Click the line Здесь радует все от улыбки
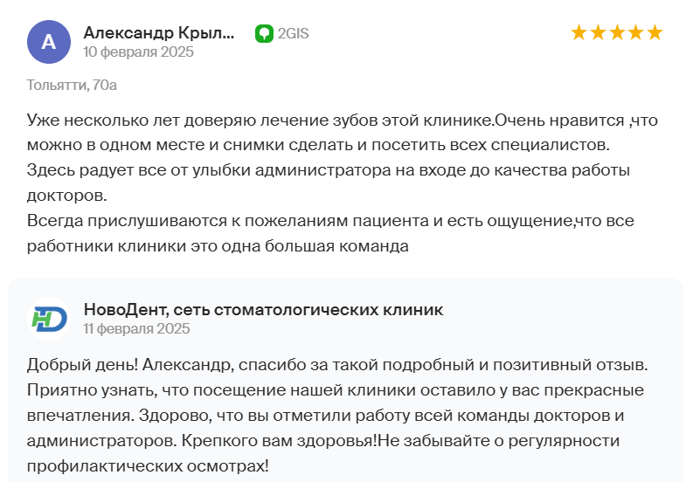 328,170
